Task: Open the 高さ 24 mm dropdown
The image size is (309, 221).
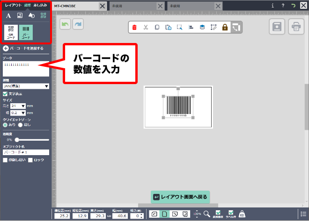Action: [x=18, y=106]
